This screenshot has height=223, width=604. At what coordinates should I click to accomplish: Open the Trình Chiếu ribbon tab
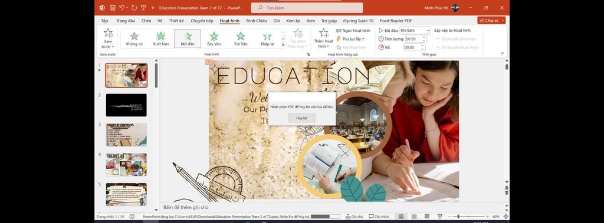click(x=256, y=21)
